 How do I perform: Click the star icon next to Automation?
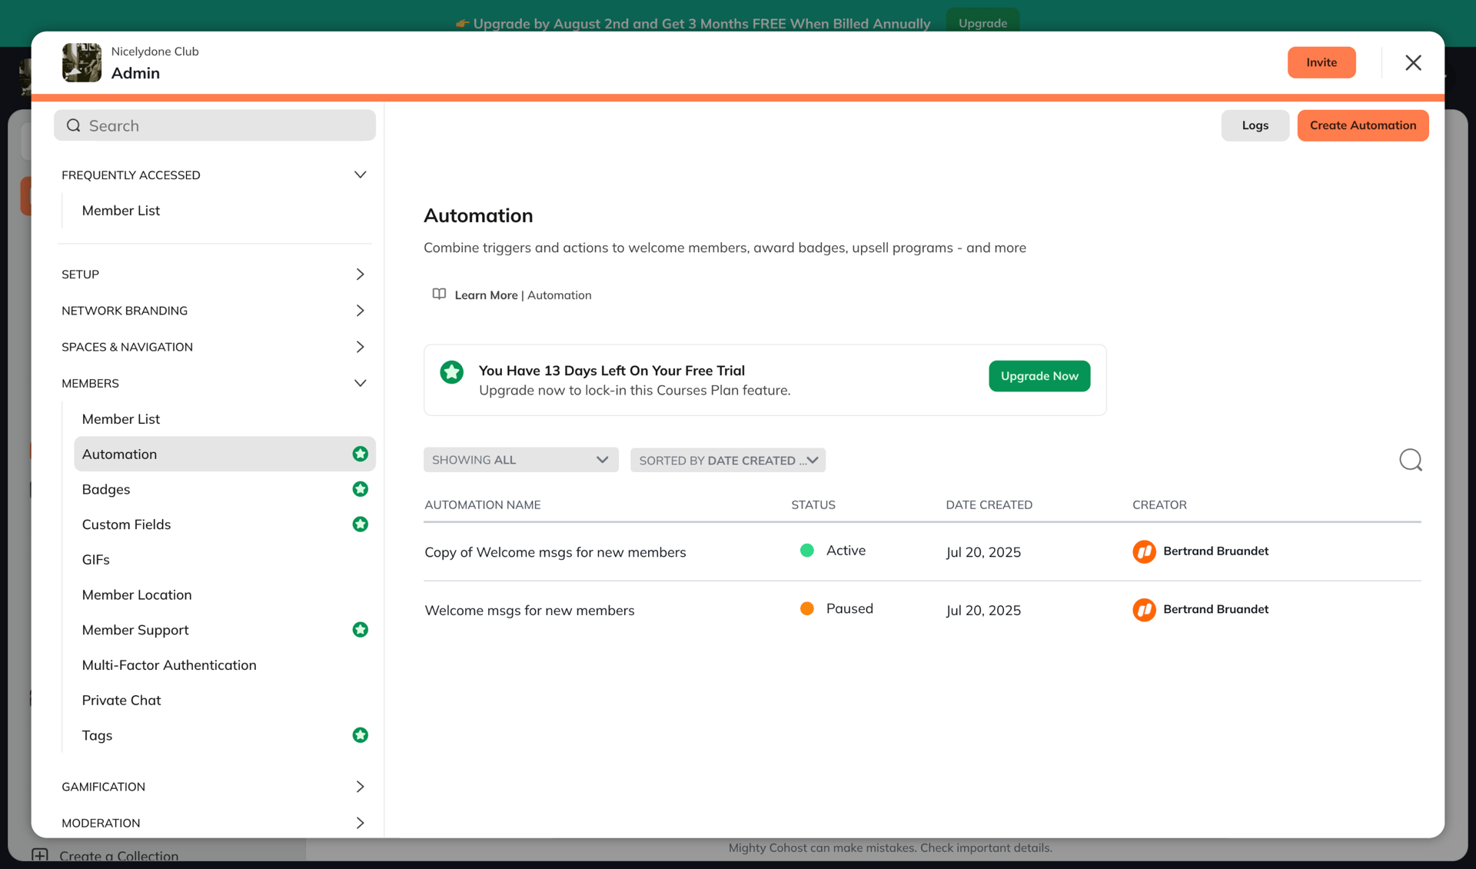pyautogui.click(x=361, y=454)
